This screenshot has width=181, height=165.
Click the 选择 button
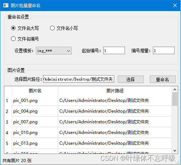[x=131, y=79]
